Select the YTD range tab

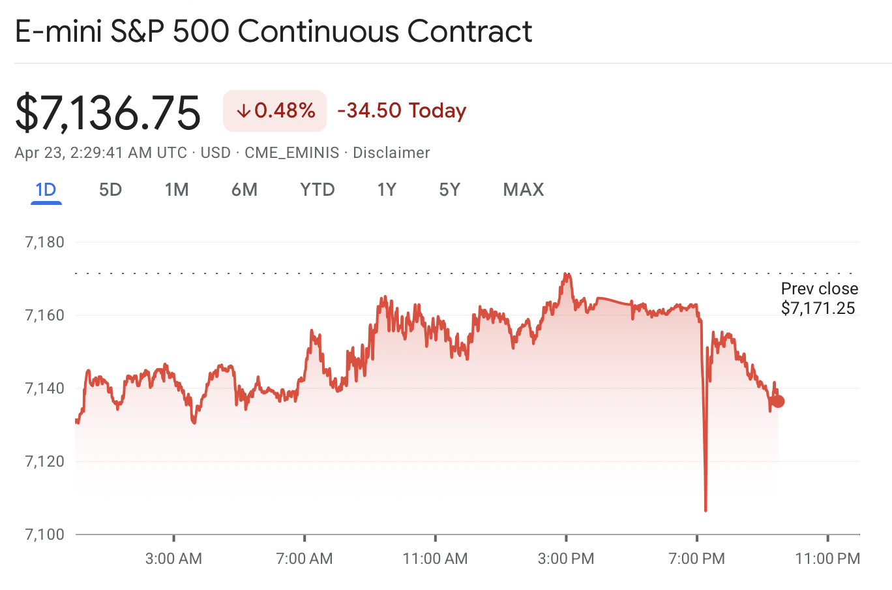point(317,190)
